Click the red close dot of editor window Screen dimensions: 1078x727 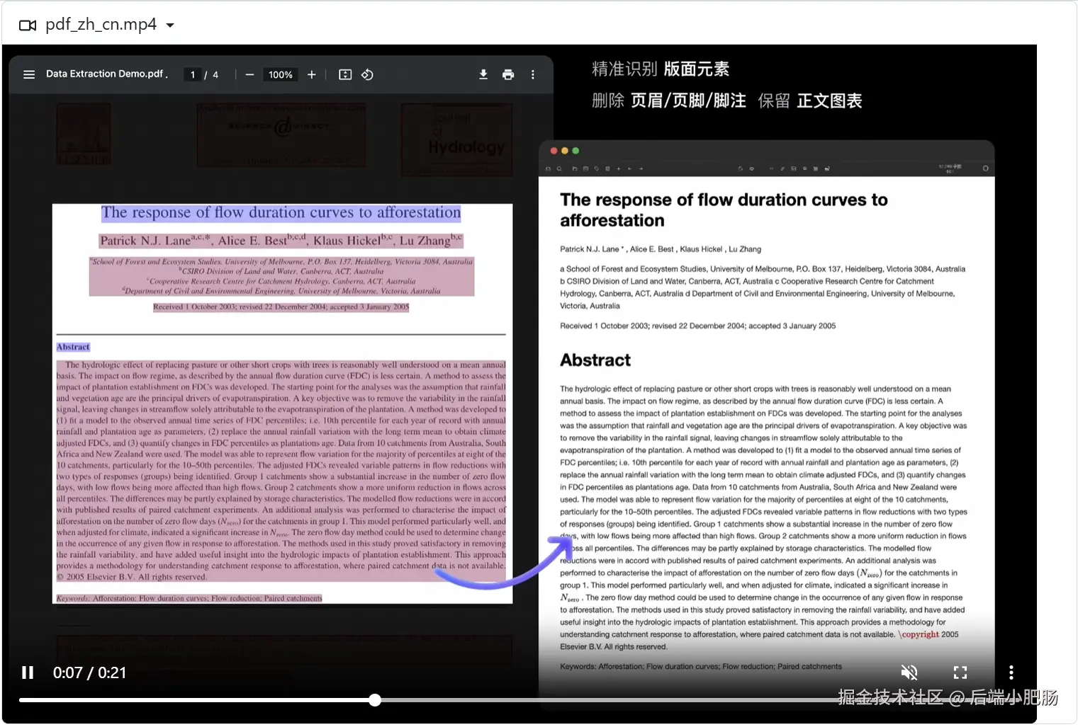(554, 151)
